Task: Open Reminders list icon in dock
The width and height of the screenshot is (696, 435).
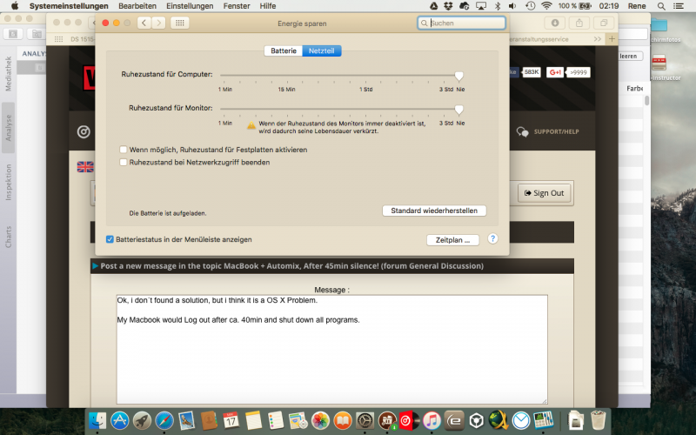Action: tap(276, 420)
